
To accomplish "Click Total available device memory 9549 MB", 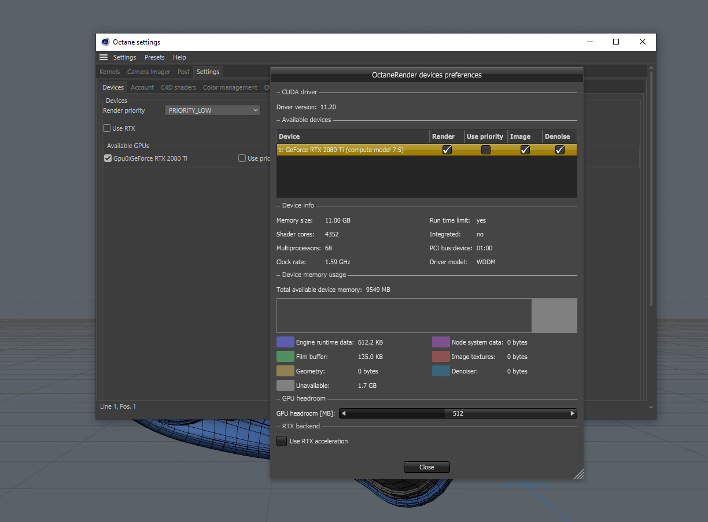I will tap(333, 290).
